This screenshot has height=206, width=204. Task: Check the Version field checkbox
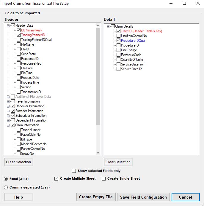tap(18, 87)
